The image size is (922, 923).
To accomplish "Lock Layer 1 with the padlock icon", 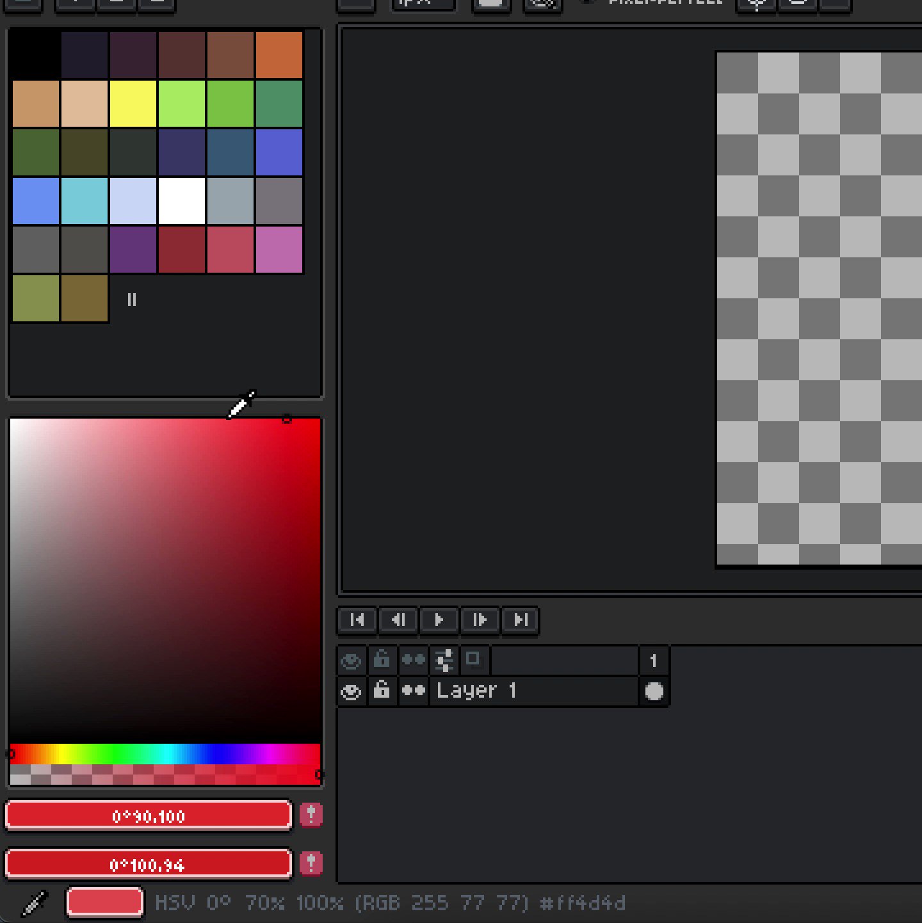I will click(x=382, y=691).
